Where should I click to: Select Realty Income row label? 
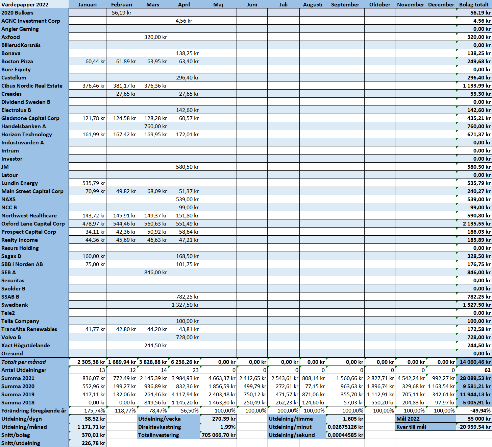pyautogui.click(x=34, y=240)
